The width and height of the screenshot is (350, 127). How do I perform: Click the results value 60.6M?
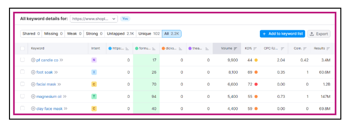click(x=325, y=72)
